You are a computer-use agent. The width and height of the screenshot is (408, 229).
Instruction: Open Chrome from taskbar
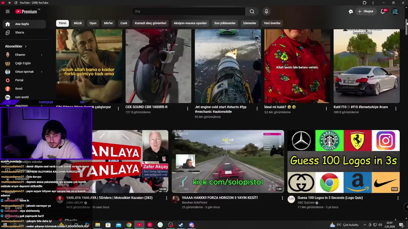tap(129, 225)
